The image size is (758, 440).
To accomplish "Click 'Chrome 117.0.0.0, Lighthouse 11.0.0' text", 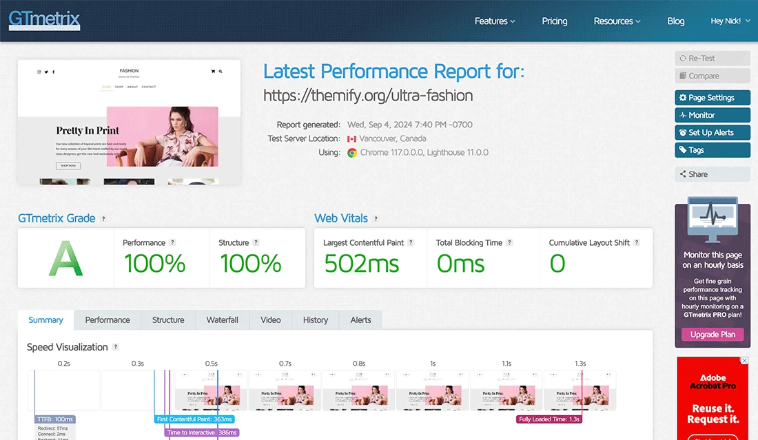I will pos(424,153).
